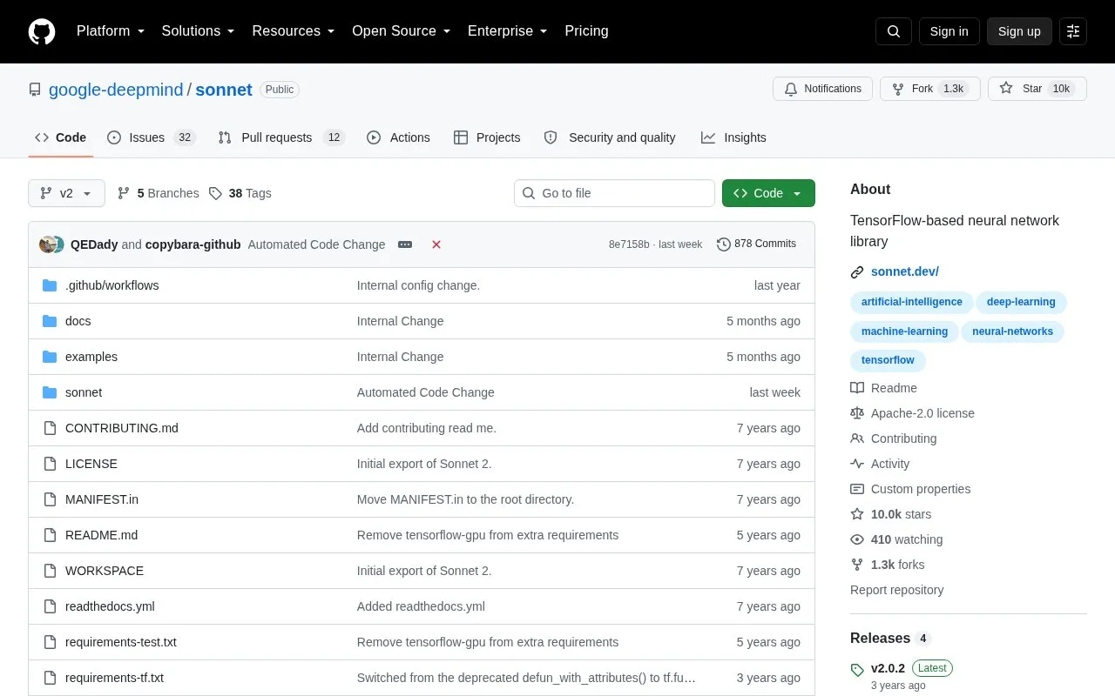Switch to the Actions tab

tap(398, 137)
